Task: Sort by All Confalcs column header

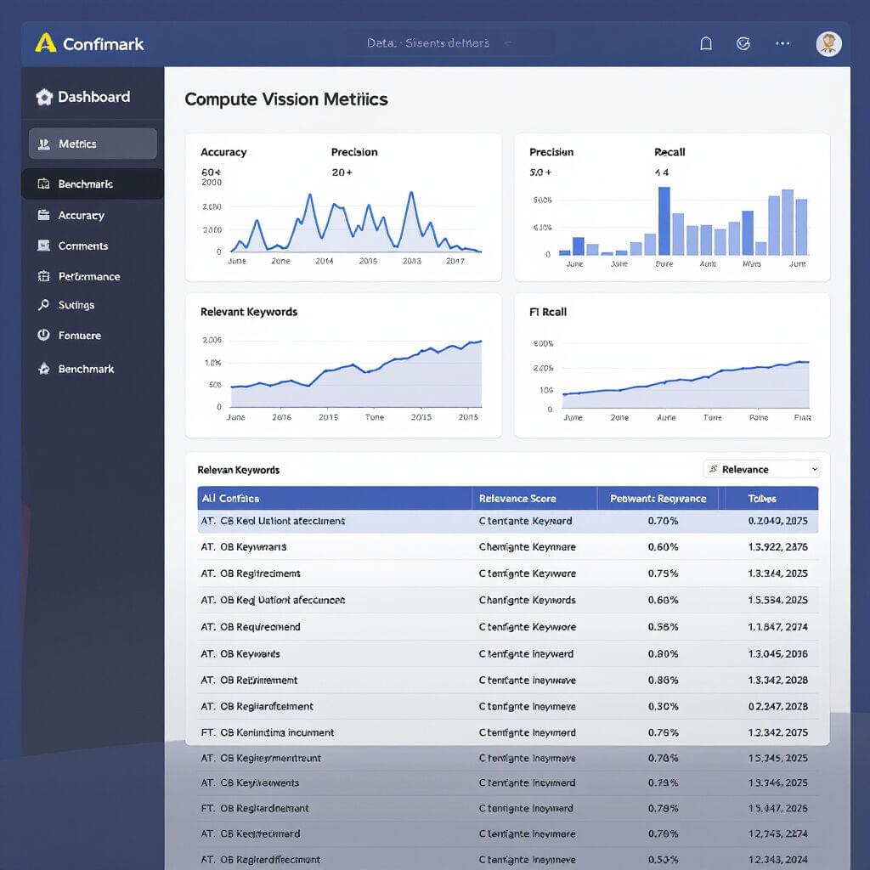Action: (231, 498)
